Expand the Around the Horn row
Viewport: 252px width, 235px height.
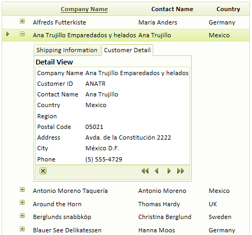(x=22, y=202)
